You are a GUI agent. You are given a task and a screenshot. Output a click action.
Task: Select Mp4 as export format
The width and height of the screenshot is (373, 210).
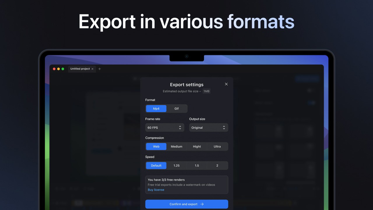click(x=156, y=108)
